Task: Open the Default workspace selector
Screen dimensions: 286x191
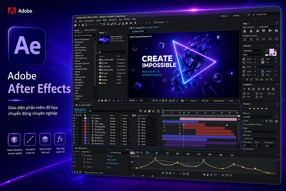Action: 225,16
